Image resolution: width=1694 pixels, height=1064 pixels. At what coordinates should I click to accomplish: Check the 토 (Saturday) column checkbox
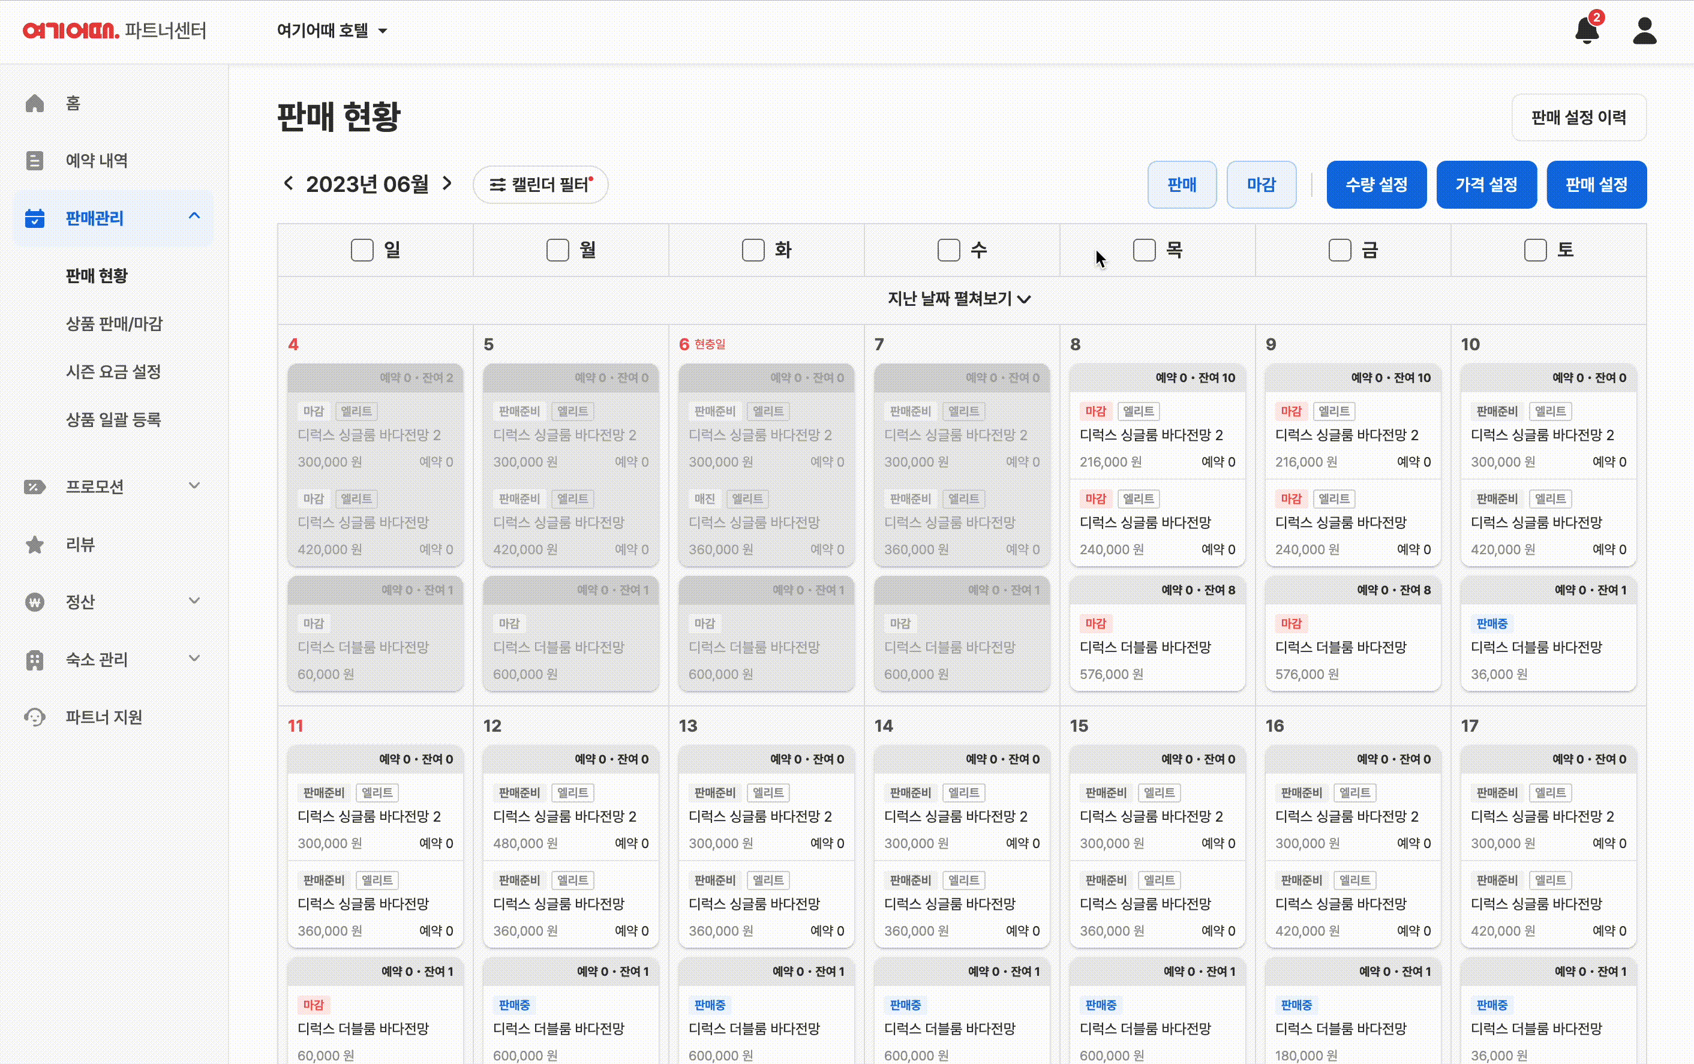pyautogui.click(x=1535, y=250)
